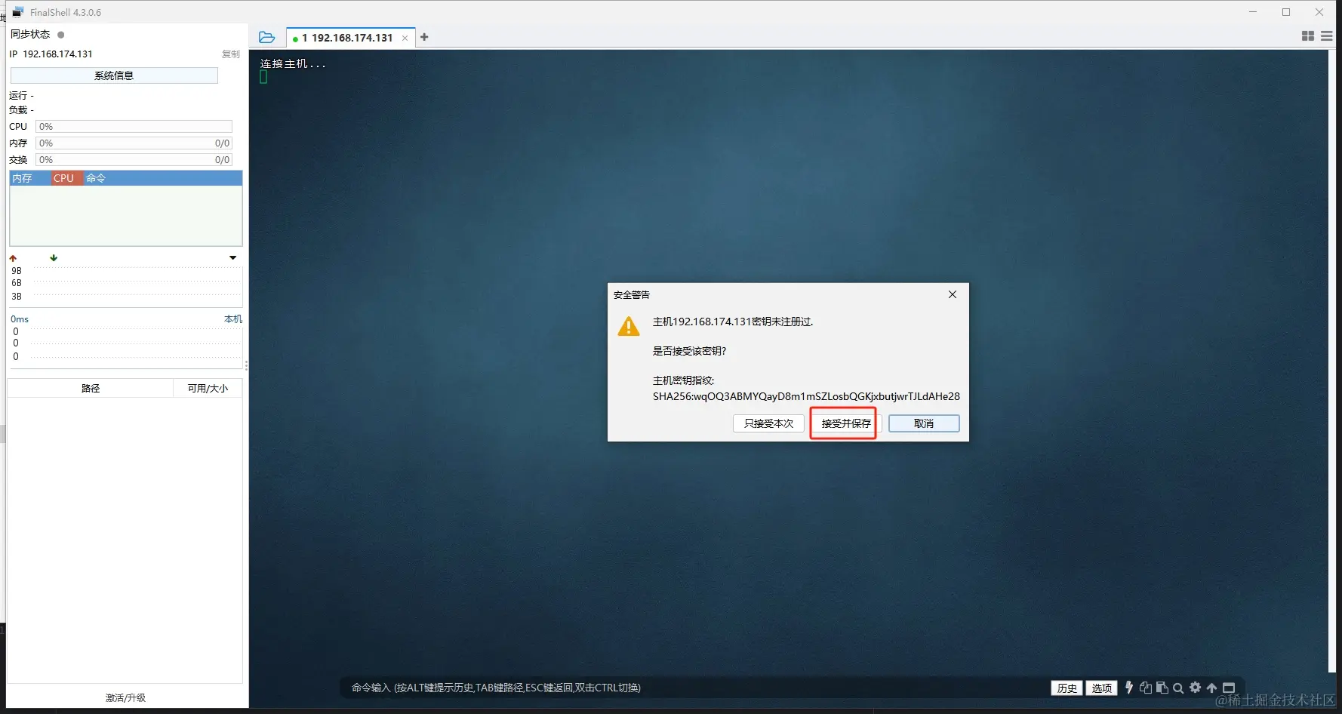Click the SHA256 fingerprint text

coord(806,396)
